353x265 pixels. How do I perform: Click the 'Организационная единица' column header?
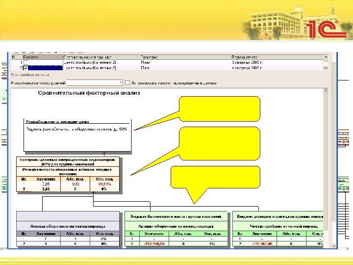102,57
